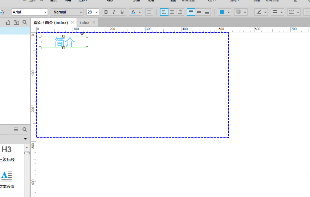Search pages with the magnifier icon
The width and height of the screenshot is (310, 197).
pos(25,23)
